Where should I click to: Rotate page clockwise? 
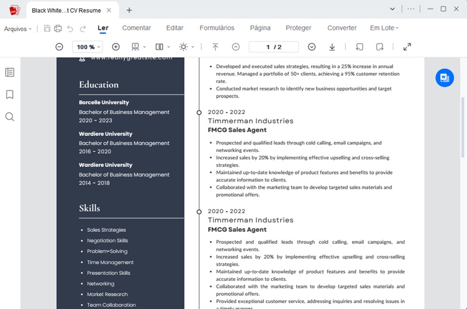click(x=380, y=47)
